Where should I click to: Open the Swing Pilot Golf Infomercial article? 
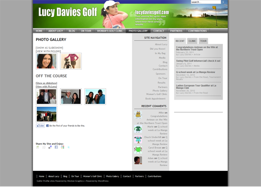(x=198, y=61)
